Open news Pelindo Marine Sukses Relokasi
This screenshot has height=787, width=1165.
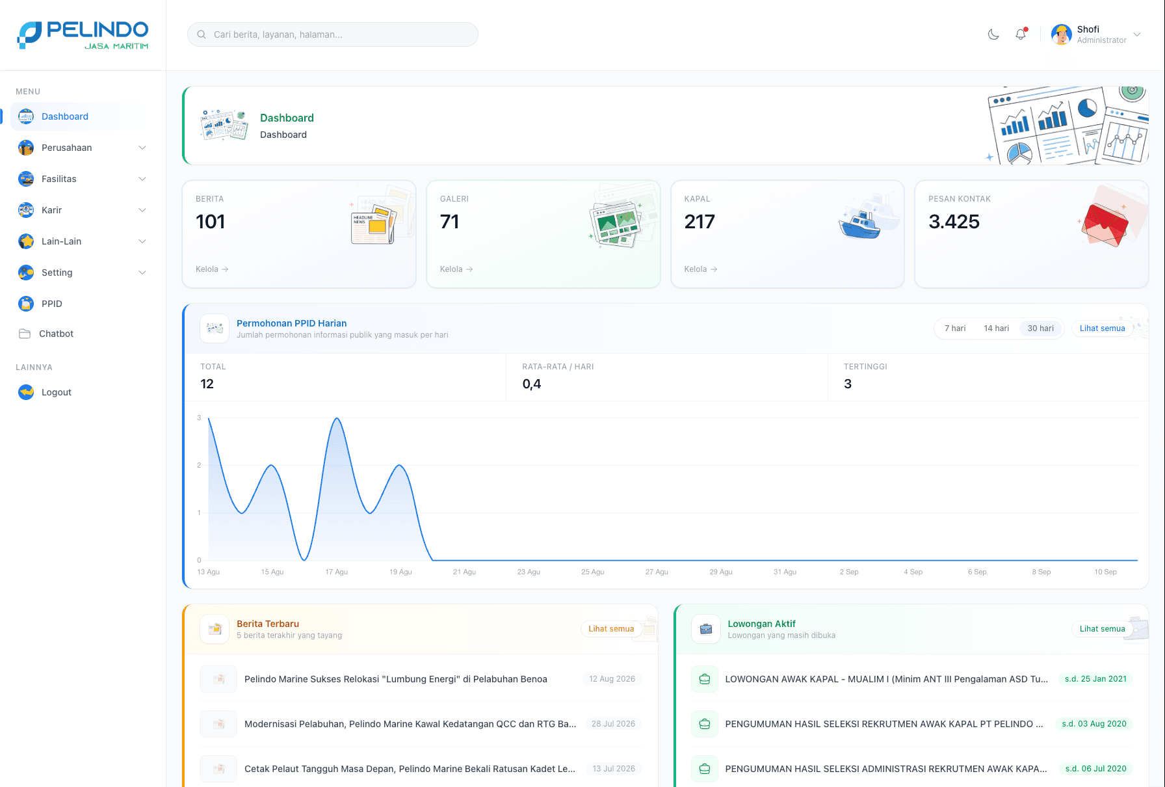(421, 679)
